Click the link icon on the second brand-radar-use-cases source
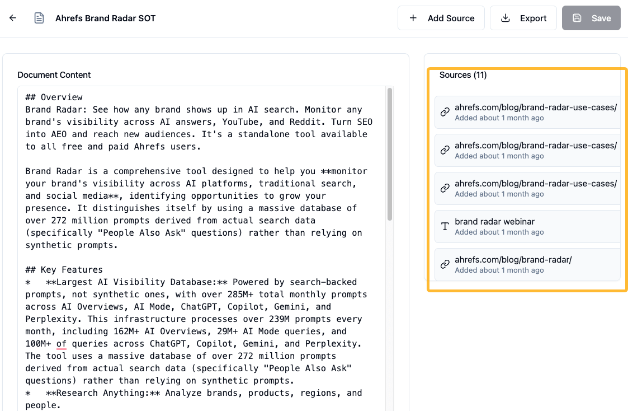 pyautogui.click(x=445, y=150)
